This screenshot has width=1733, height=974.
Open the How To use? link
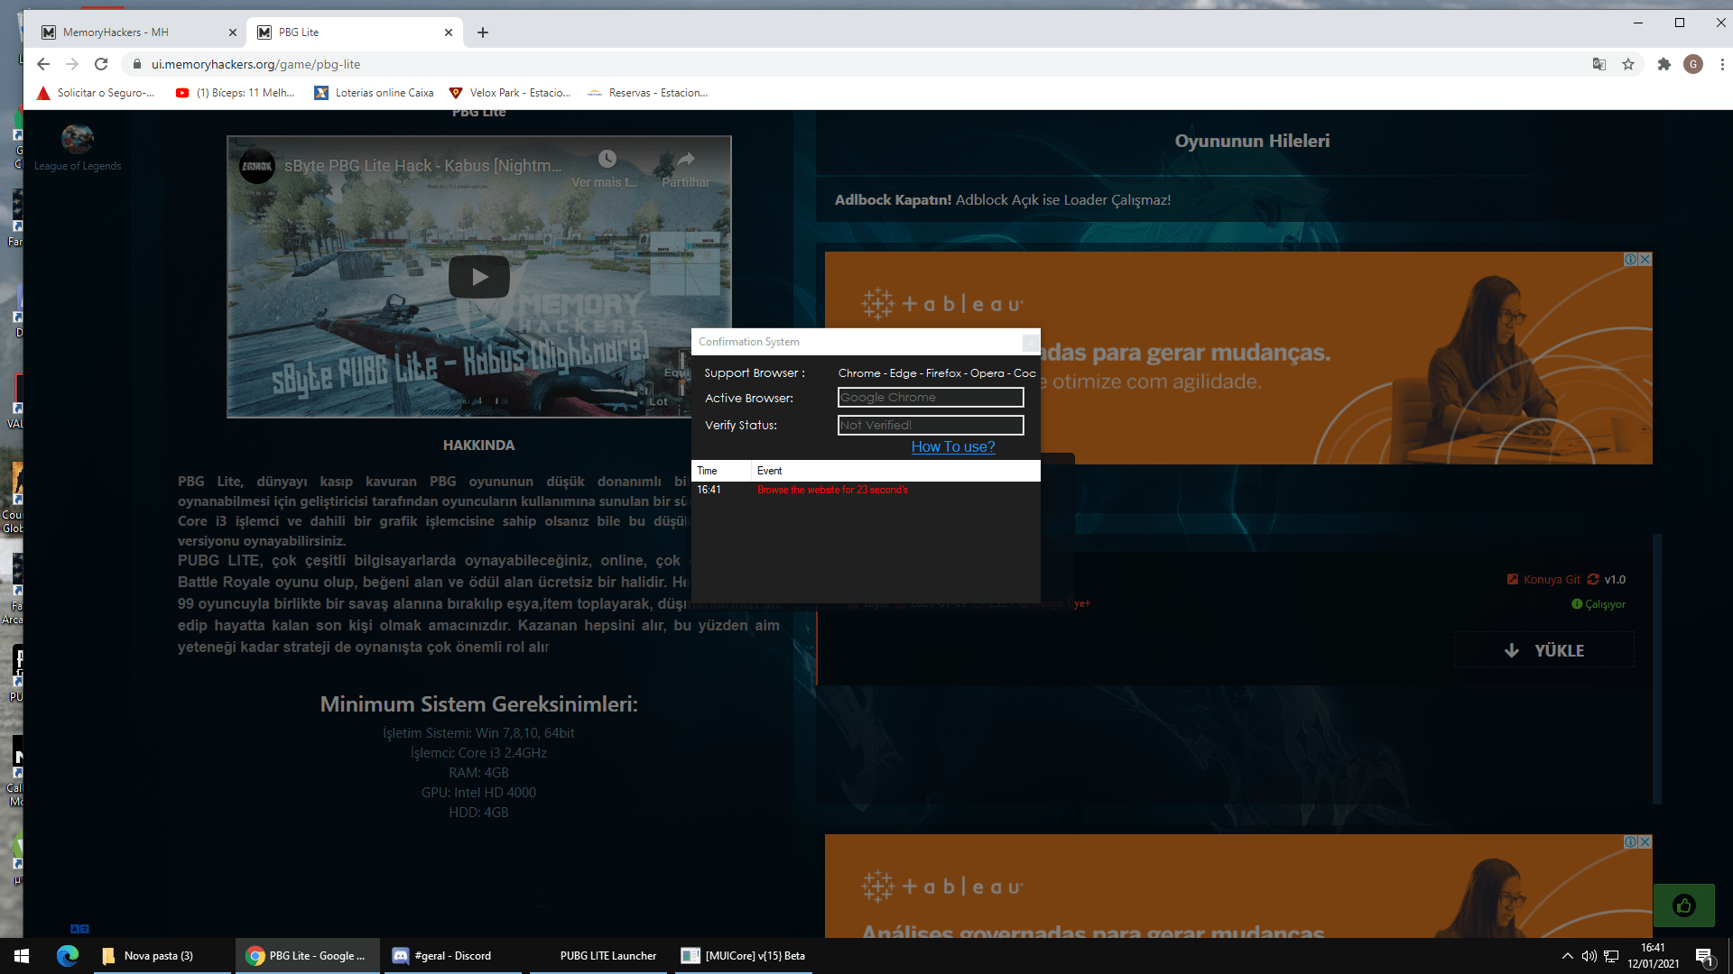pyautogui.click(x=953, y=446)
